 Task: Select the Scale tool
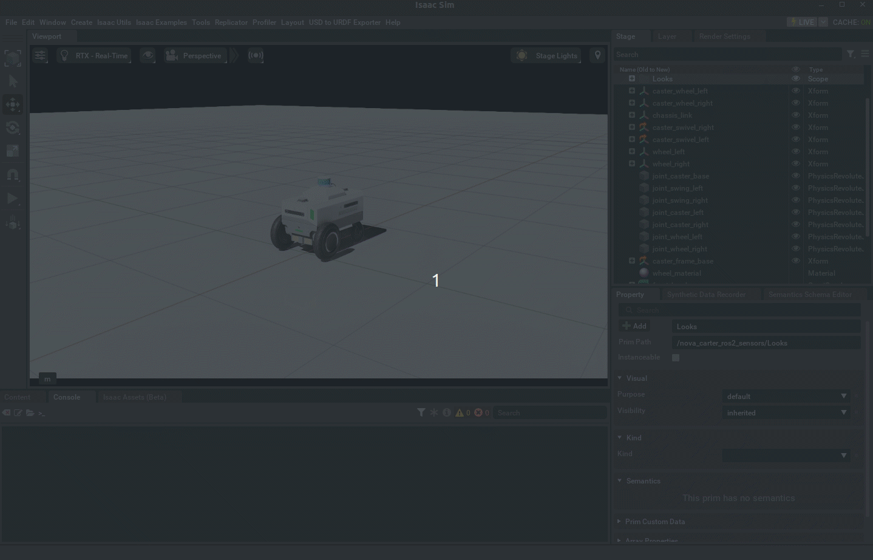coord(13,151)
